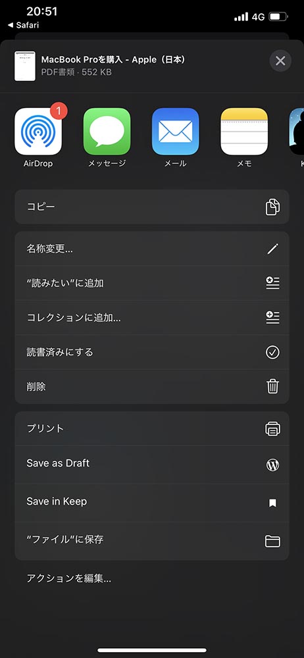Tap the partially visible Kindle app icon
The width and height of the screenshot is (304, 658).
tap(297, 132)
